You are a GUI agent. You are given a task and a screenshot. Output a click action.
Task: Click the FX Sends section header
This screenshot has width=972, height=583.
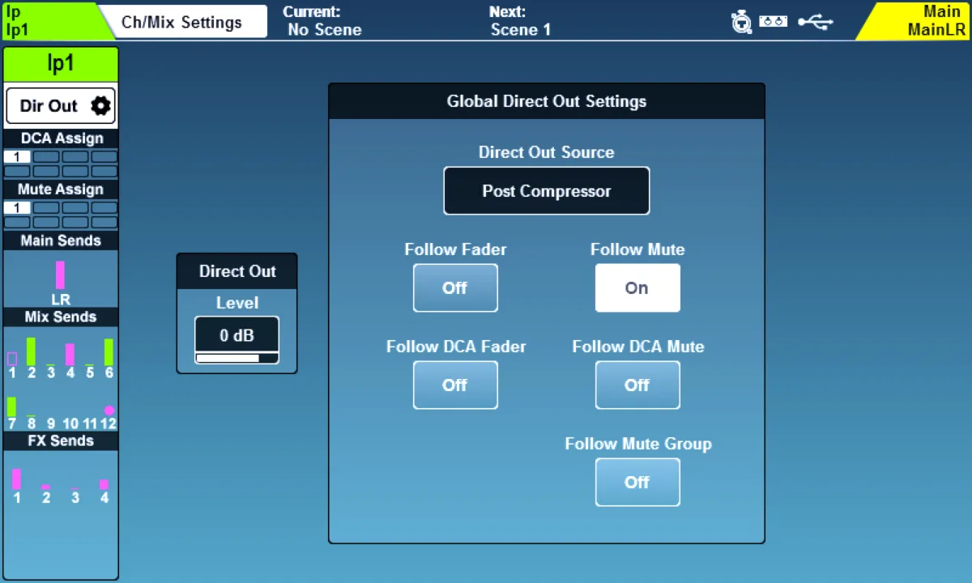pos(62,440)
